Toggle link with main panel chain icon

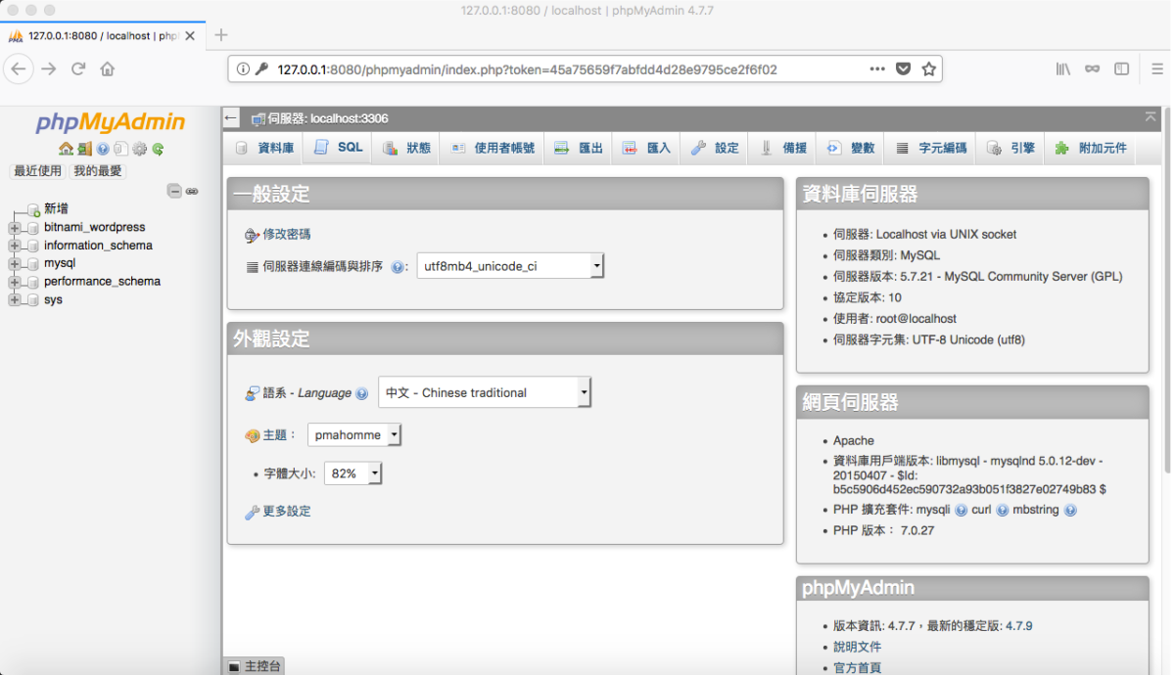coord(192,191)
